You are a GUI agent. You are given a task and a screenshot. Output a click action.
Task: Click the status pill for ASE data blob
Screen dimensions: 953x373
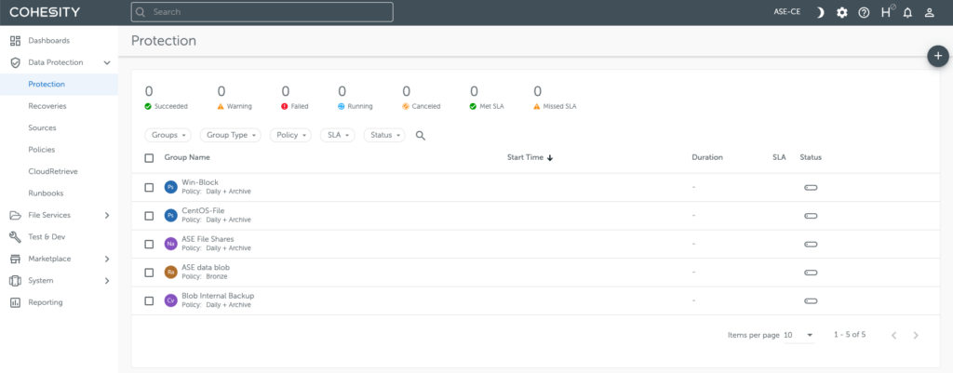(x=811, y=273)
